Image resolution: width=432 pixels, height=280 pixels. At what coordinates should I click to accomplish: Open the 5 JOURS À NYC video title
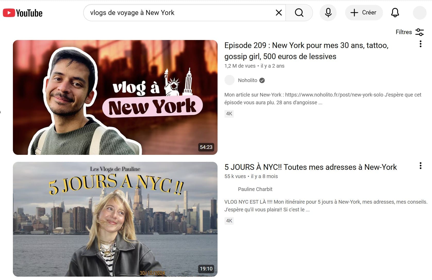pos(310,167)
